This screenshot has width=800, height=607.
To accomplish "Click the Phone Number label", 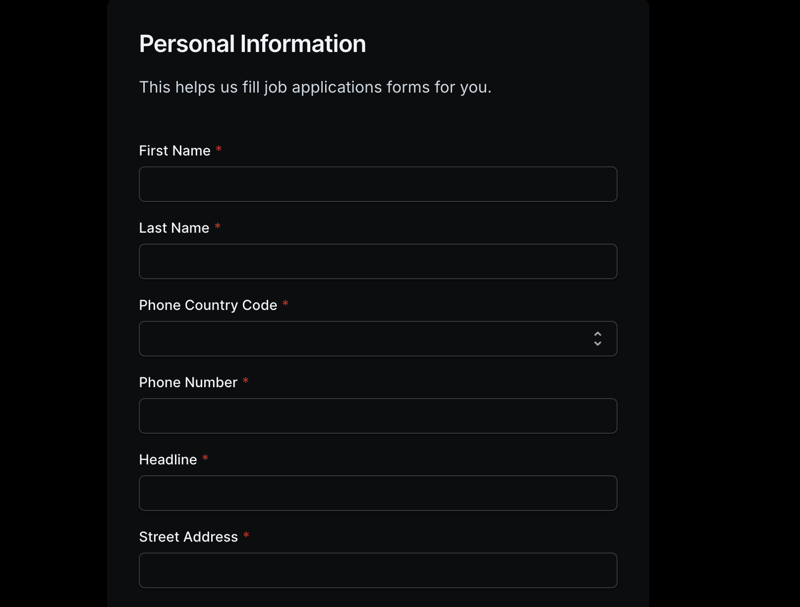I will (188, 382).
